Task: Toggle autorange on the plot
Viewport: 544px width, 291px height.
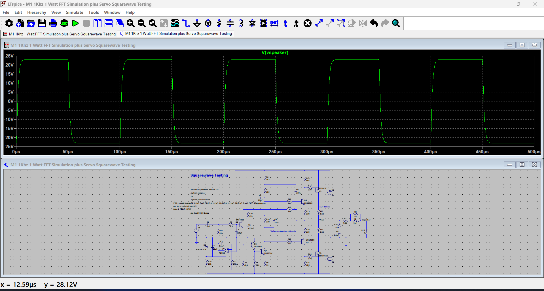Action: coord(164,23)
